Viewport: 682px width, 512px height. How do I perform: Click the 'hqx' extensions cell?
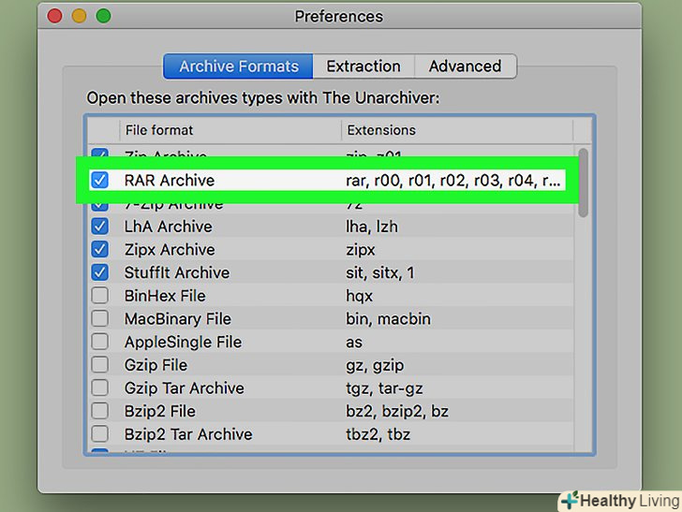(359, 297)
